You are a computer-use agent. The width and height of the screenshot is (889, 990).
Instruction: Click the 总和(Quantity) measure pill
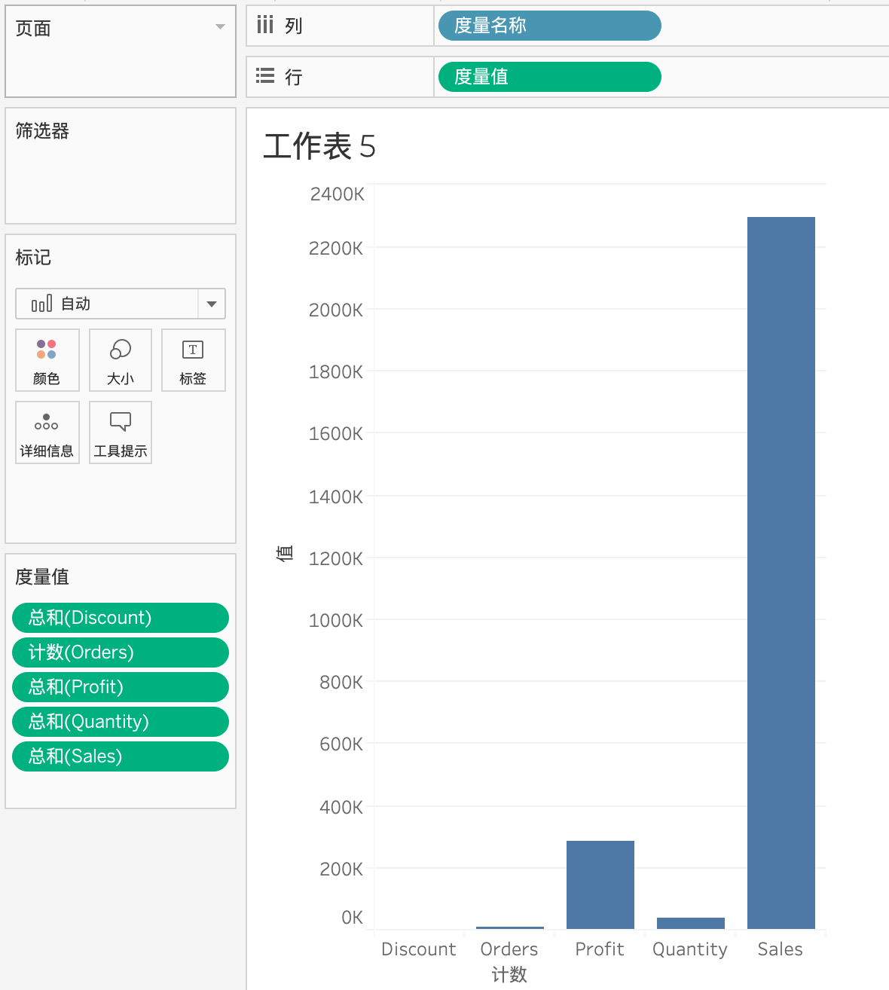coord(120,721)
